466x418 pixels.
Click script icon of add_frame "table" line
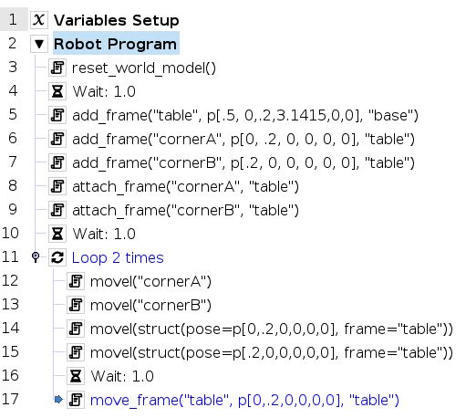[57, 115]
